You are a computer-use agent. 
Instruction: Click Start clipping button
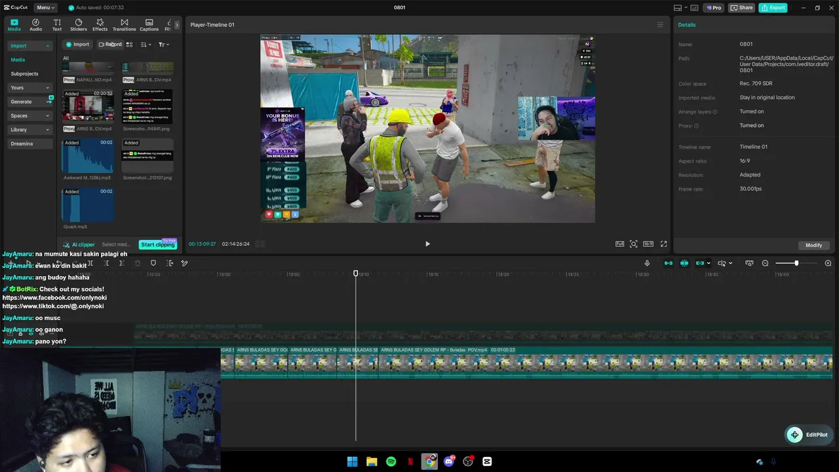point(158,245)
